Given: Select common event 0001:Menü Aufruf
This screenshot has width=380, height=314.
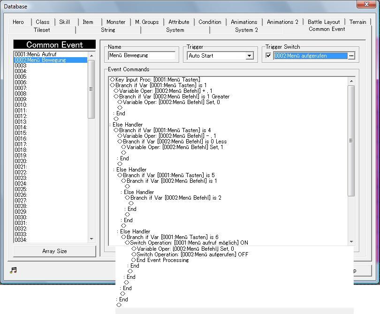Looking at the screenshot, I should 50,54.
